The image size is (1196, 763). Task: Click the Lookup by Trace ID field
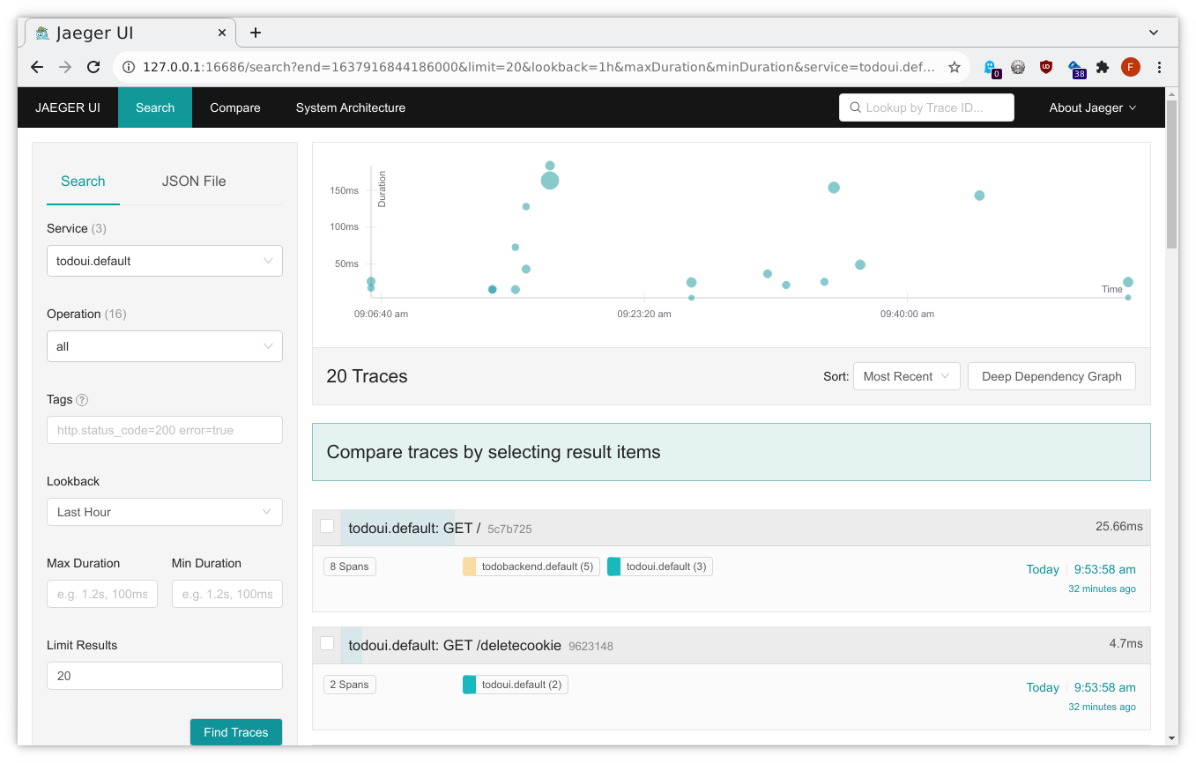point(926,107)
